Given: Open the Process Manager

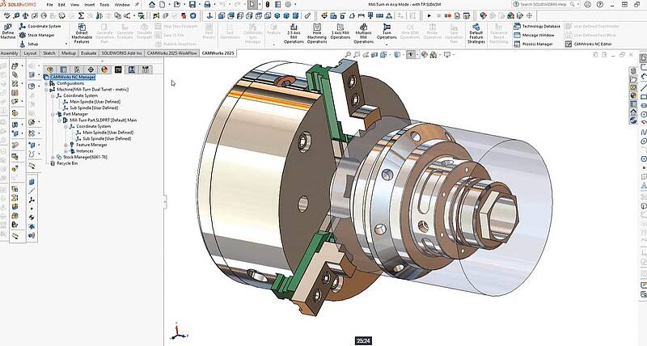Looking at the screenshot, I should [x=537, y=44].
